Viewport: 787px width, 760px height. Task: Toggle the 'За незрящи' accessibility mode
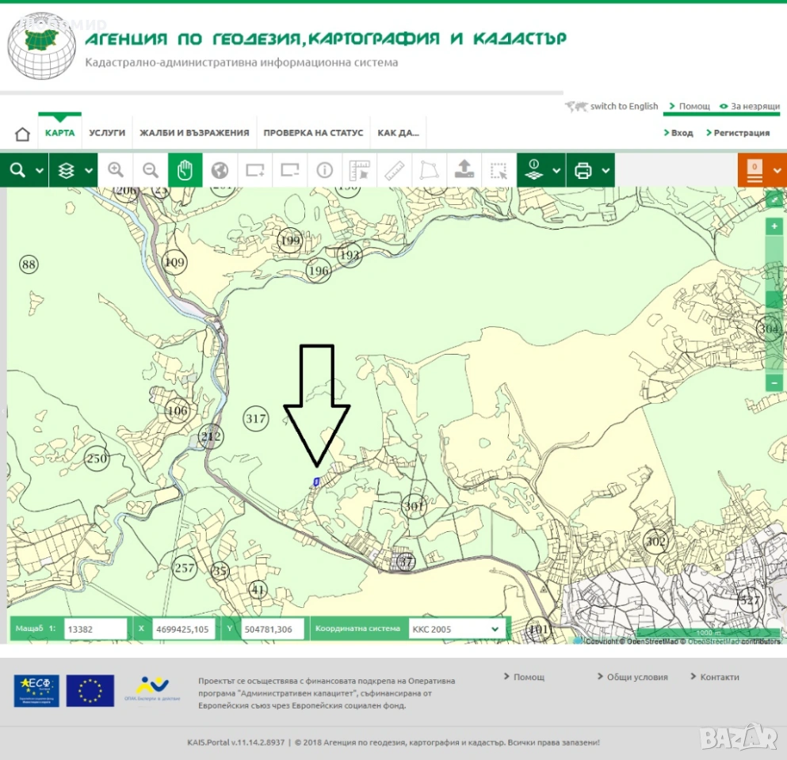pyautogui.click(x=749, y=106)
